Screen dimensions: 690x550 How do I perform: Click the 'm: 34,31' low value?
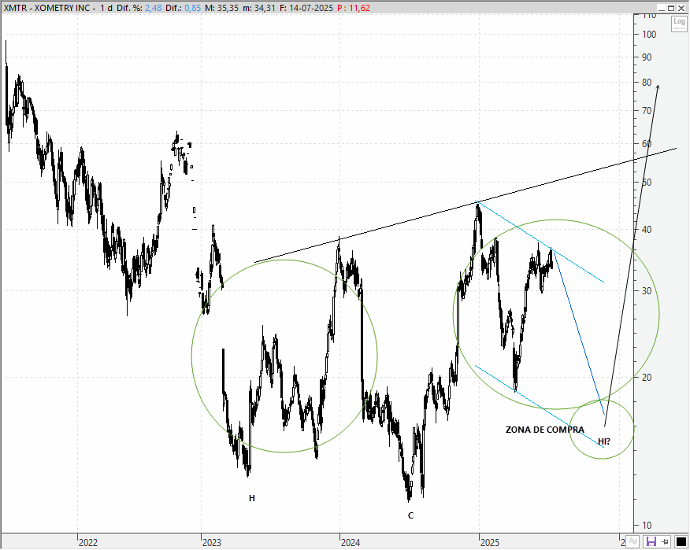tap(260, 8)
